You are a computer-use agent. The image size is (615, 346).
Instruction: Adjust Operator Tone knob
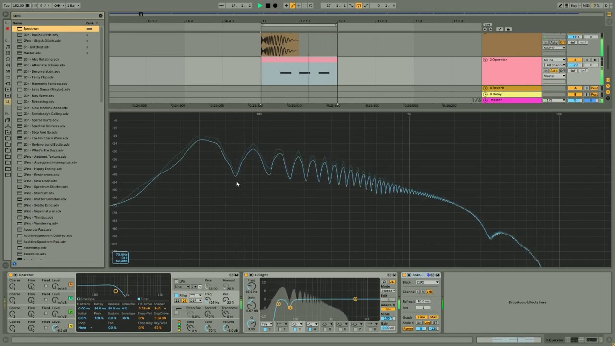(208, 328)
